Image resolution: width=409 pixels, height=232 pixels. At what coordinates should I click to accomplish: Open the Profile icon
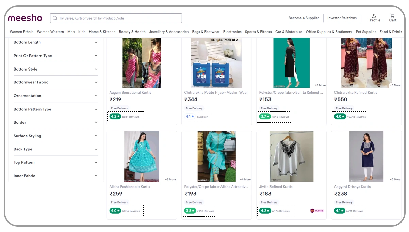tap(375, 16)
